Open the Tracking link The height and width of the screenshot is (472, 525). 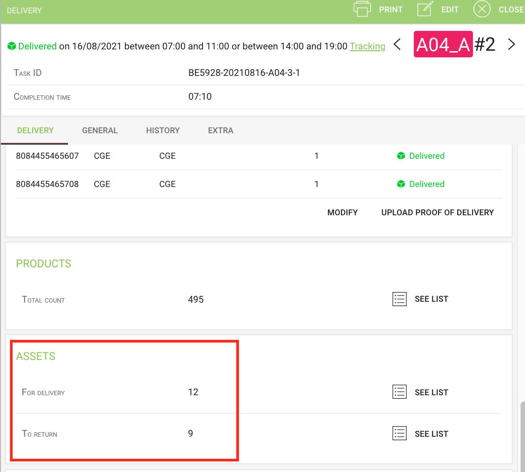(367, 46)
